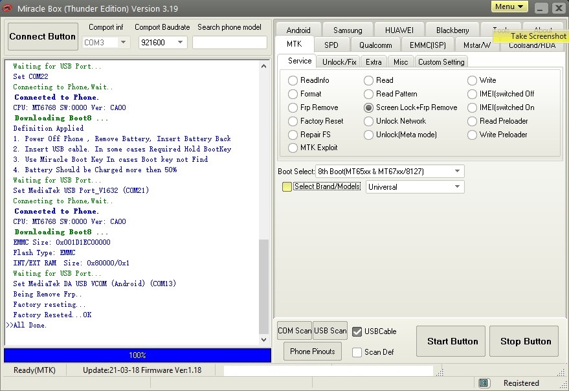This screenshot has width=569, height=391.
Task: Open the Comport inf COM3 dropdown
Action: tap(124, 43)
